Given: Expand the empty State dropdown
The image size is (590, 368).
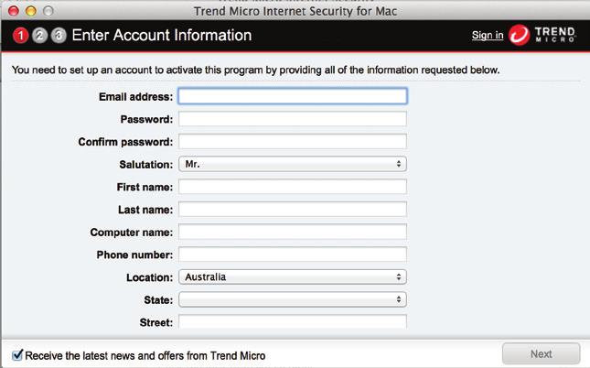Looking at the screenshot, I should pyautogui.click(x=293, y=300).
